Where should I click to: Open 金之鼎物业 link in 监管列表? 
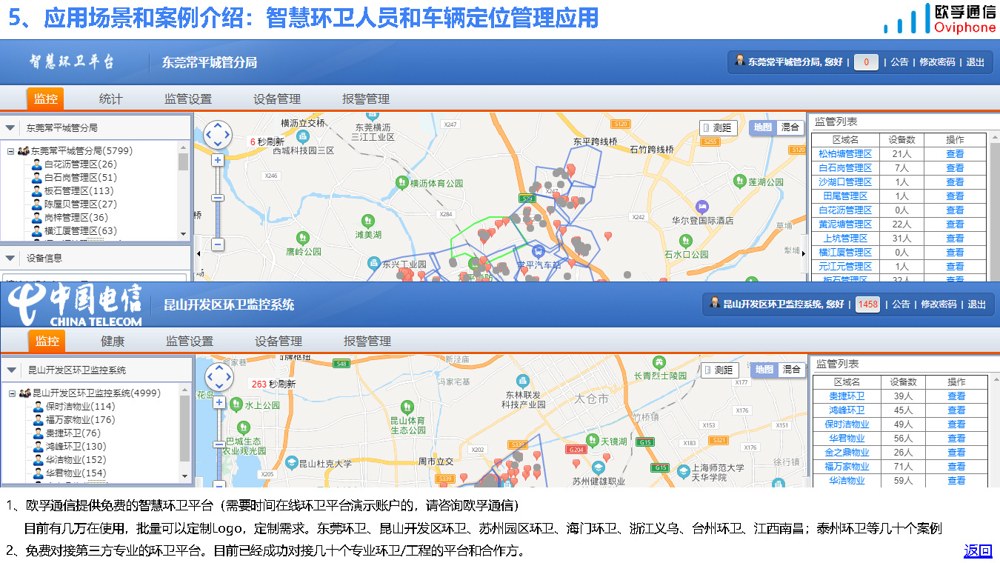coord(847,453)
